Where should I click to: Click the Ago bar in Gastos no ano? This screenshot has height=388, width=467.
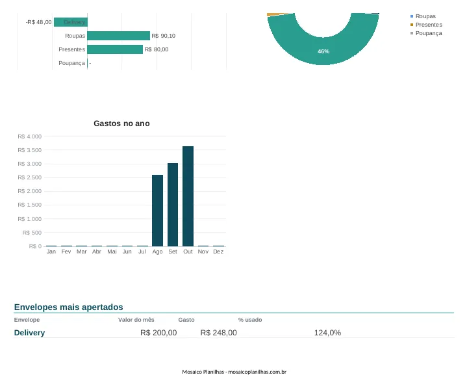pos(158,211)
